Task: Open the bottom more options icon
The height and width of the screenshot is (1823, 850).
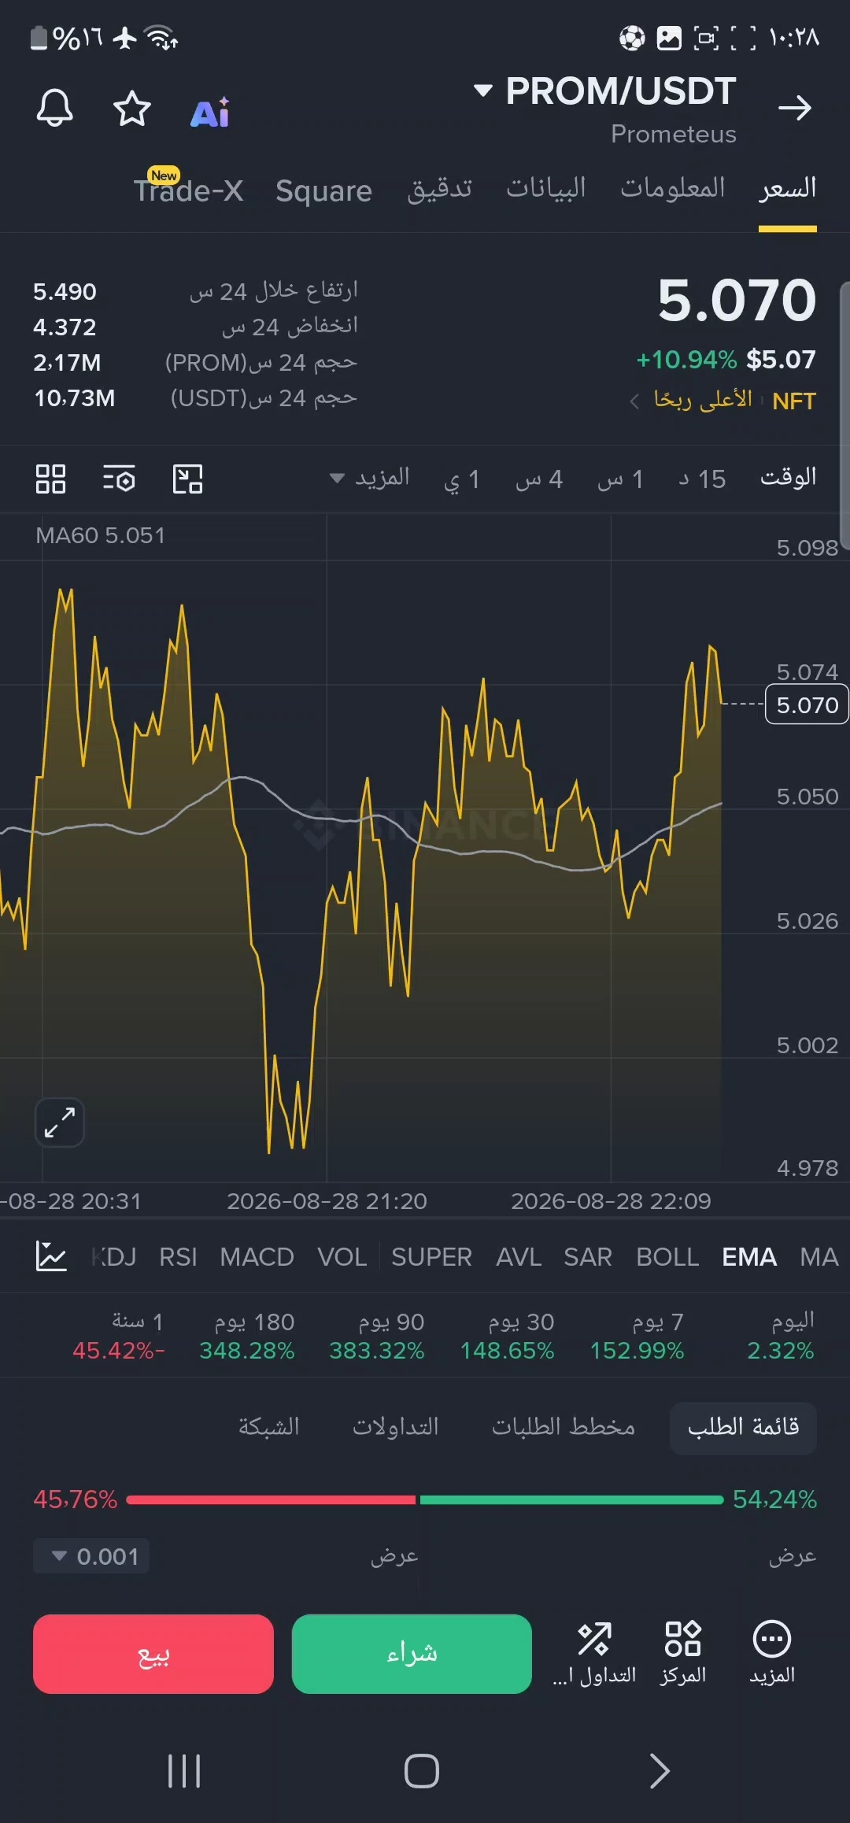Action: click(x=772, y=1653)
